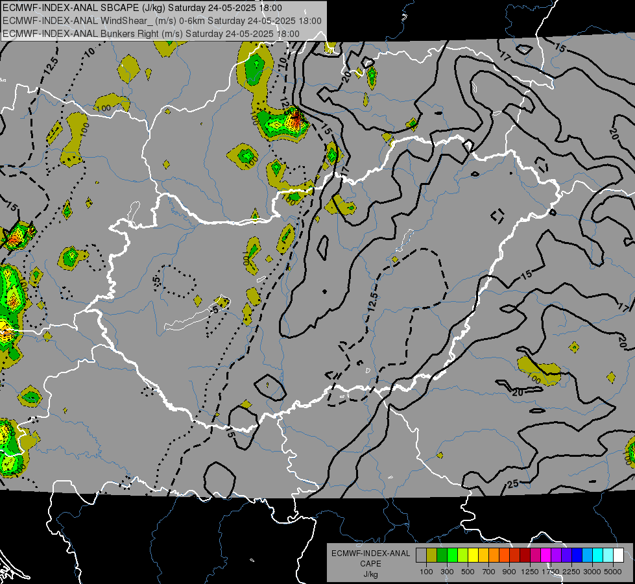Click the 5000 value on legend scale
This screenshot has width=635, height=584.
[x=613, y=572]
